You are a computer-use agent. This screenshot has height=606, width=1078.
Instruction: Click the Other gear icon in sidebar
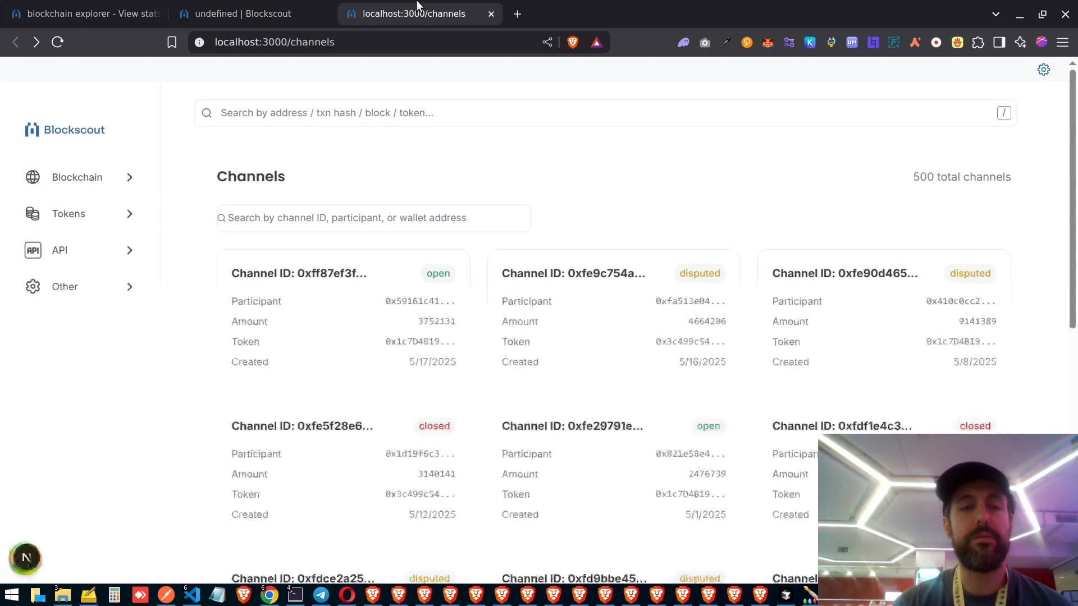coord(33,287)
